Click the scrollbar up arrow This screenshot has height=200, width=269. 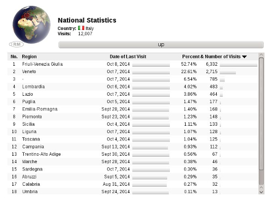tap(261, 55)
